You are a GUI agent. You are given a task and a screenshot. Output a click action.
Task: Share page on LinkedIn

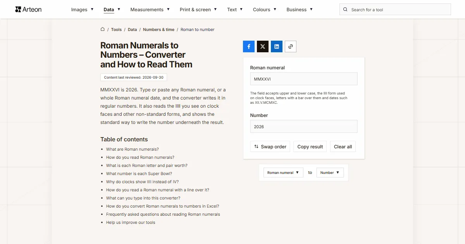tap(277, 46)
